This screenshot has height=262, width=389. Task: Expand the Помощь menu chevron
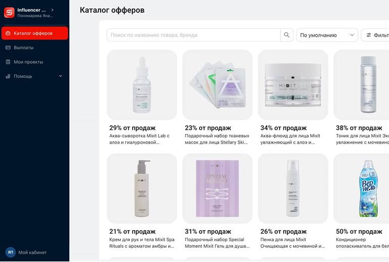(61, 76)
